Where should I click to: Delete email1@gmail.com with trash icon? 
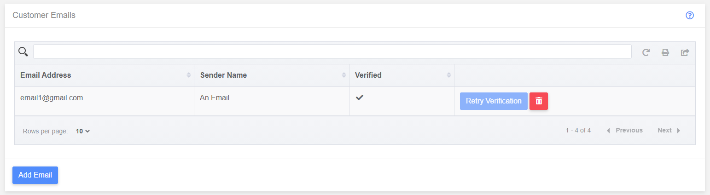pos(539,101)
